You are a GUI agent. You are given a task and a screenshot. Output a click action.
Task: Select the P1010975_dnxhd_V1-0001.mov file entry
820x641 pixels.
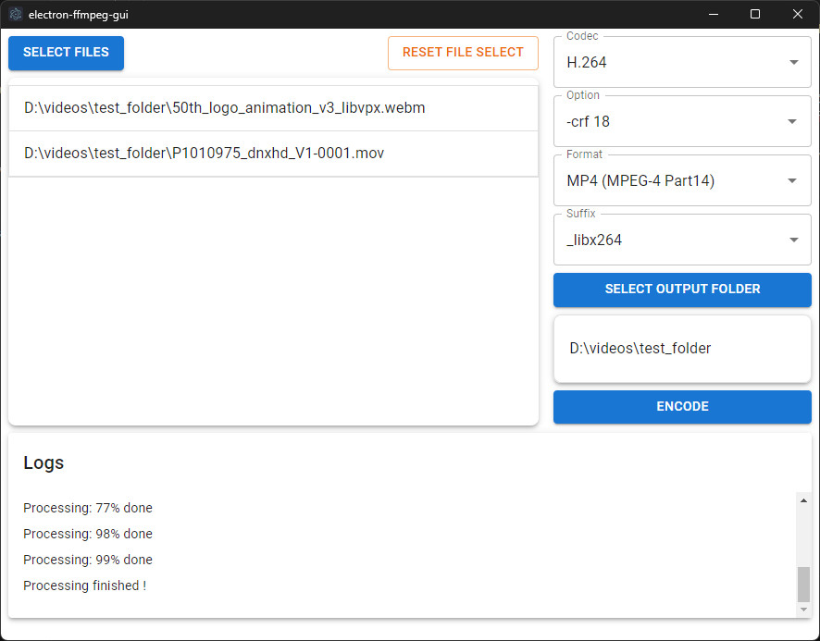(x=203, y=153)
